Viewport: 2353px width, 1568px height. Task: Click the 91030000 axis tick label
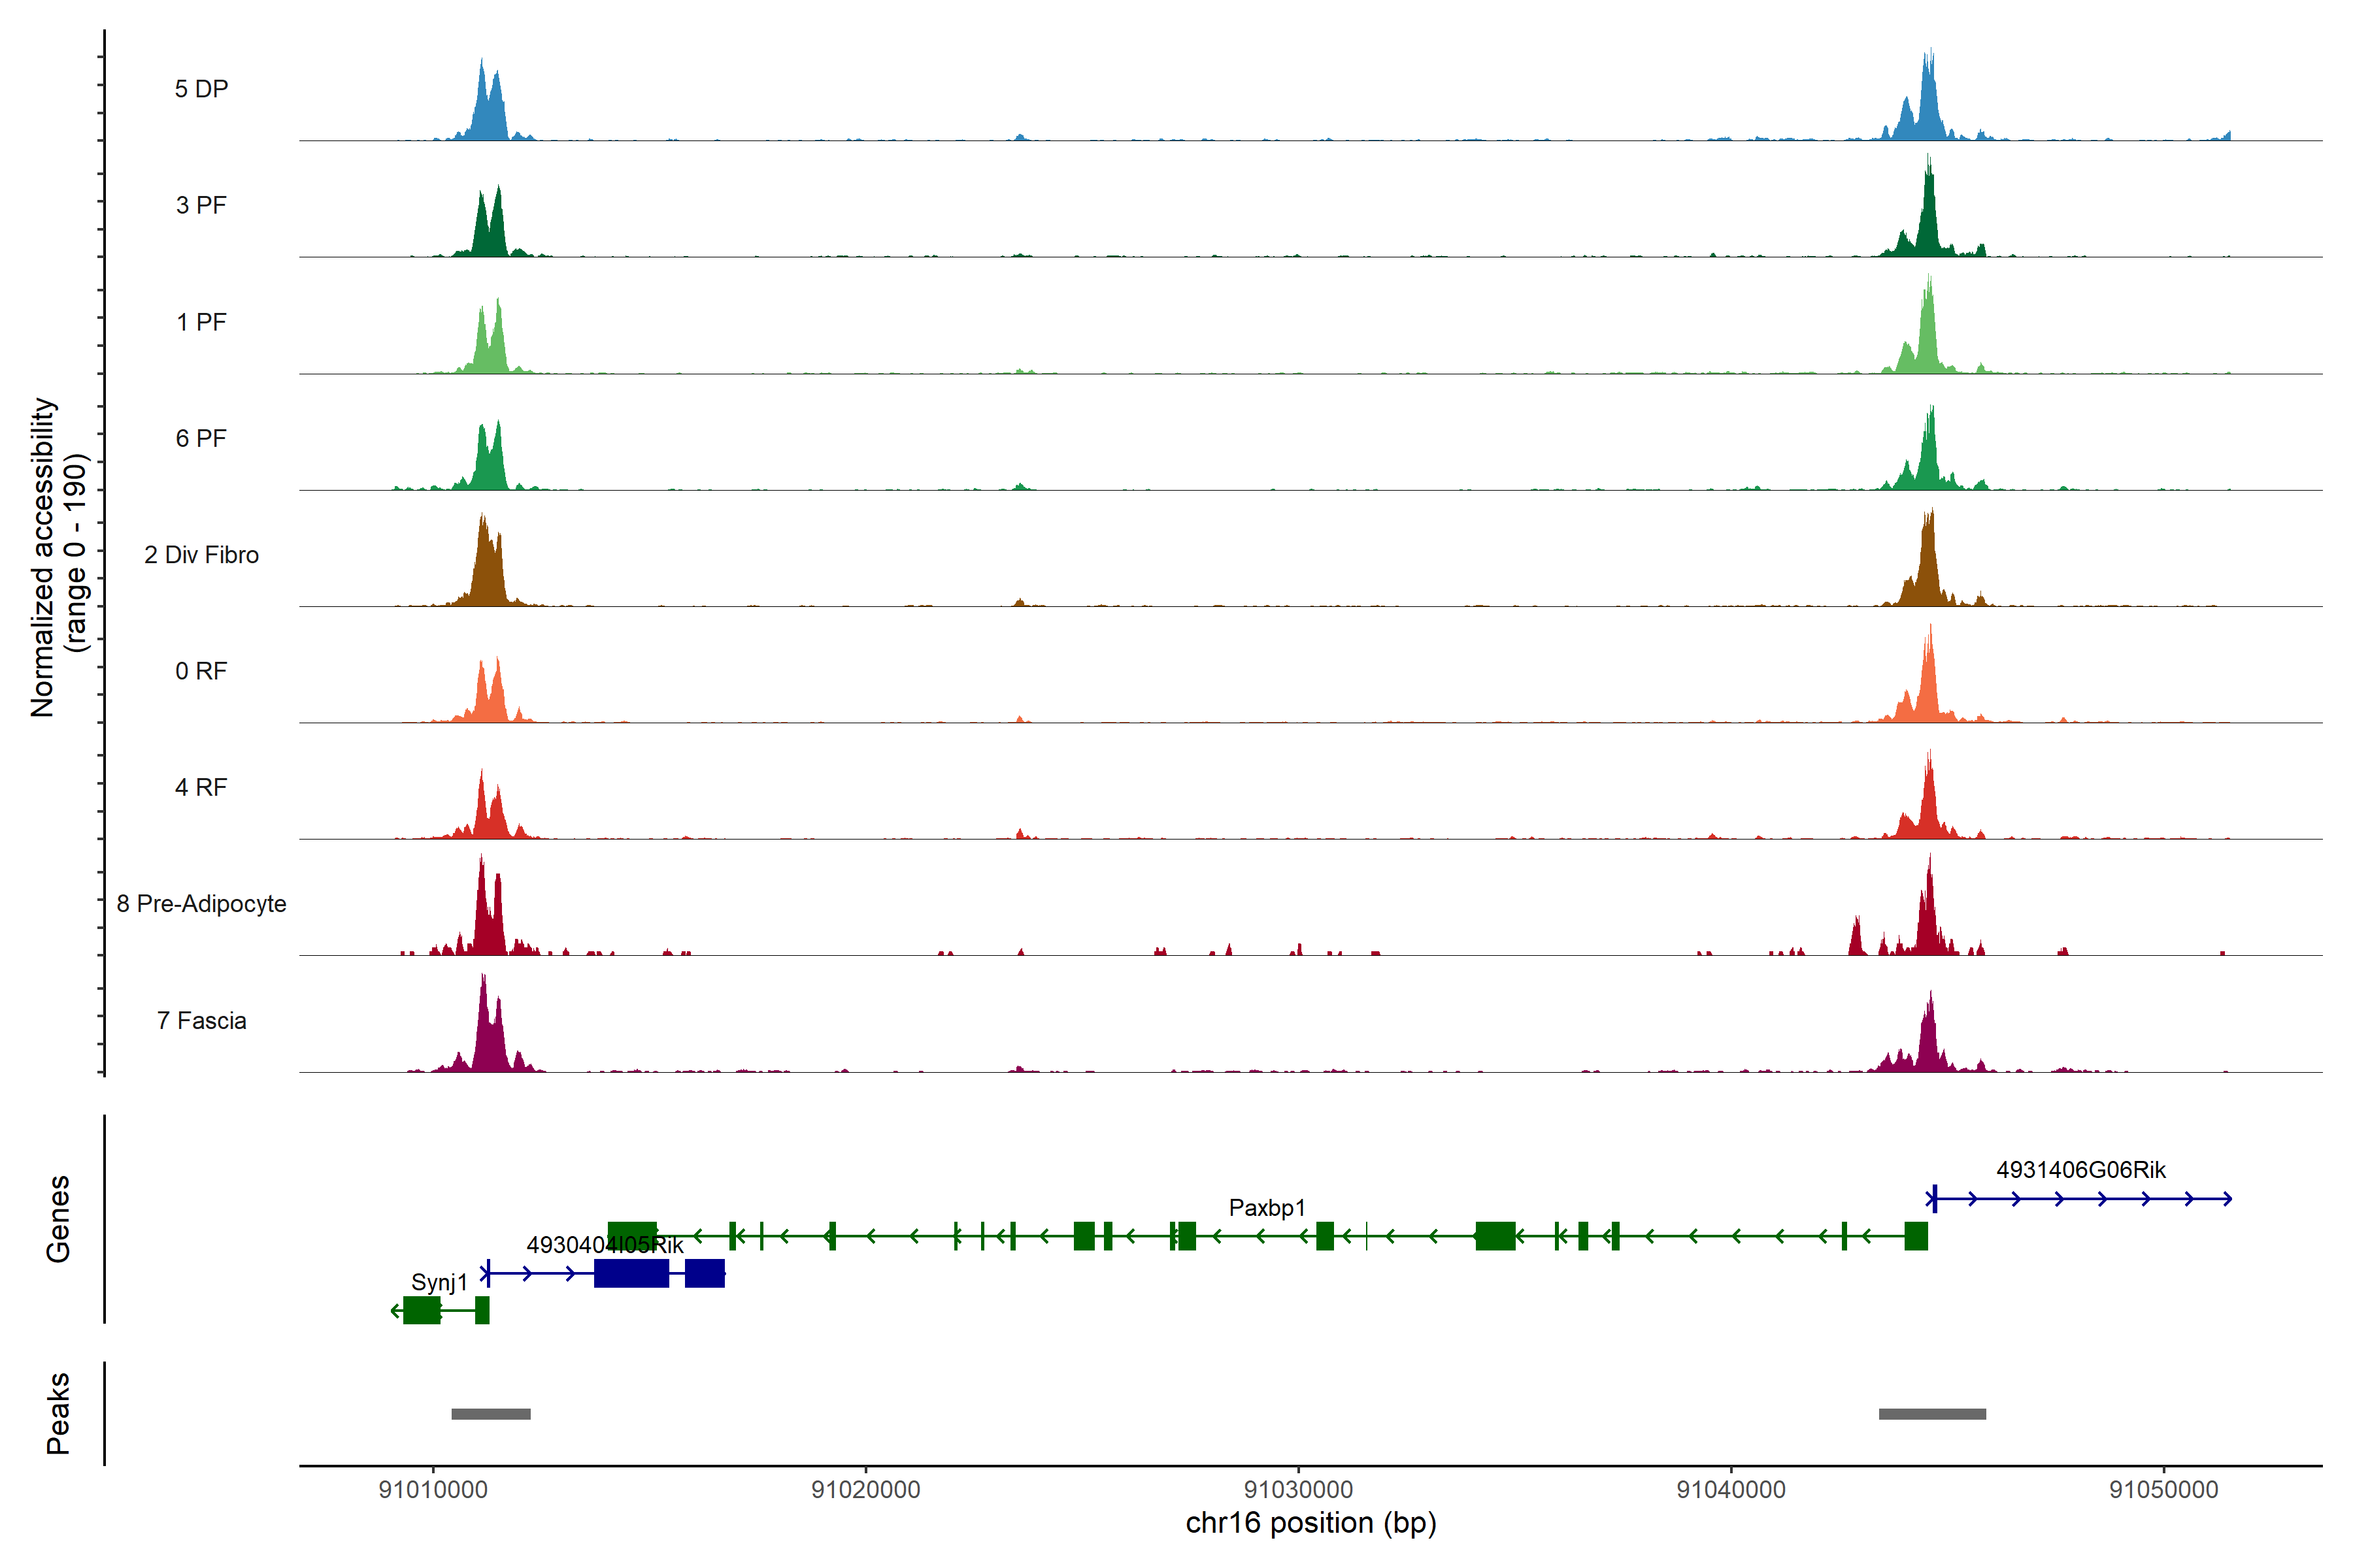(1297, 1489)
